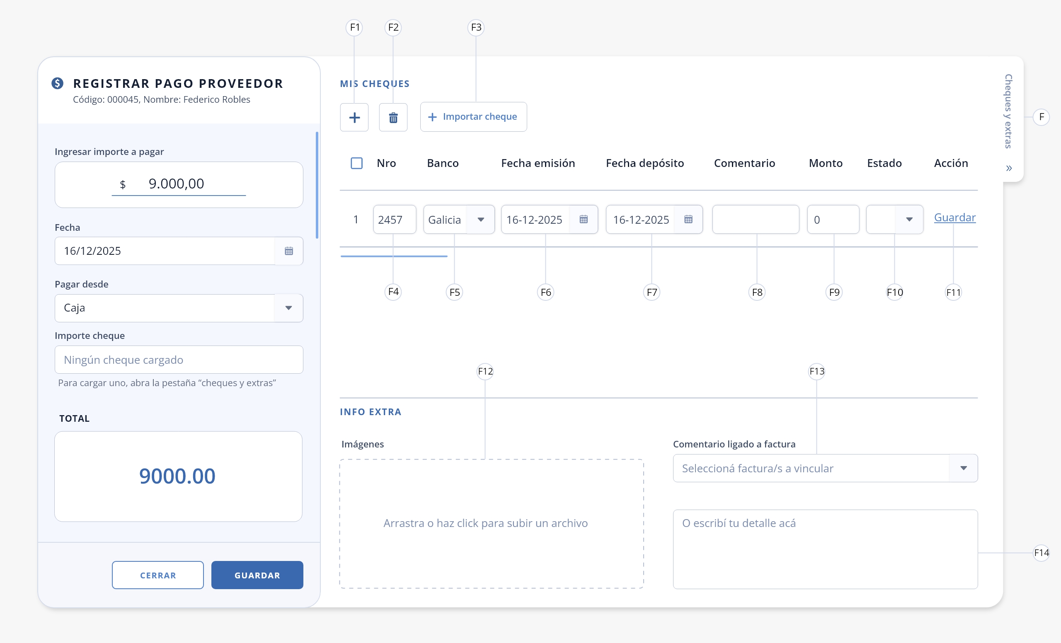This screenshot has width=1061, height=643.
Task: Click the add cheque plus icon
Action: (x=354, y=118)
